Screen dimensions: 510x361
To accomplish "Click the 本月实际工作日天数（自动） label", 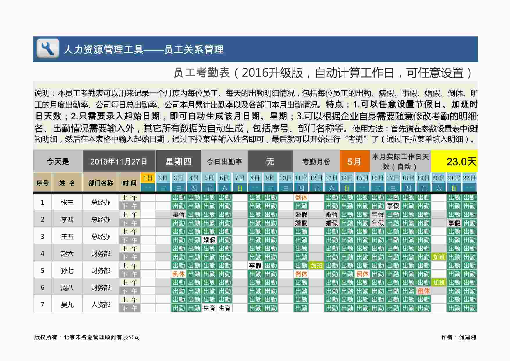I will (400, 161).
